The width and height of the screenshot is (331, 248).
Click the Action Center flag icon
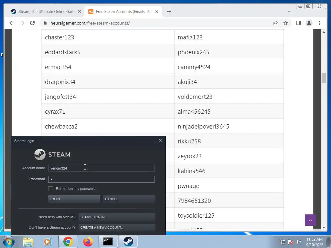(x=291, y=242)
